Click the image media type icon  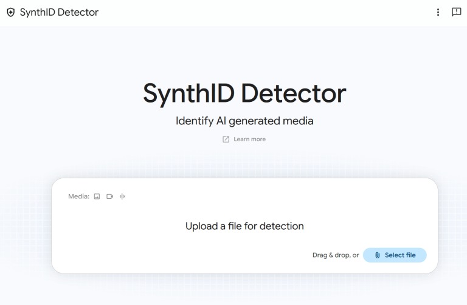97,196
